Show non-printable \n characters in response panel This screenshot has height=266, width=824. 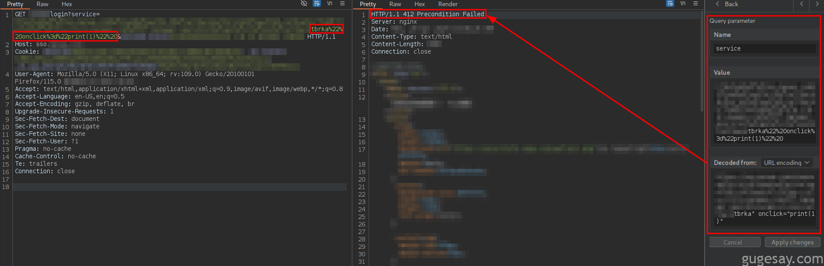point(683,4)
